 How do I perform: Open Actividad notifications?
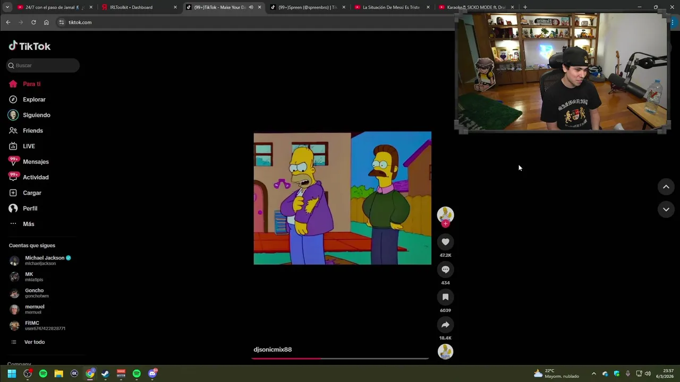[x=29, y=177]
